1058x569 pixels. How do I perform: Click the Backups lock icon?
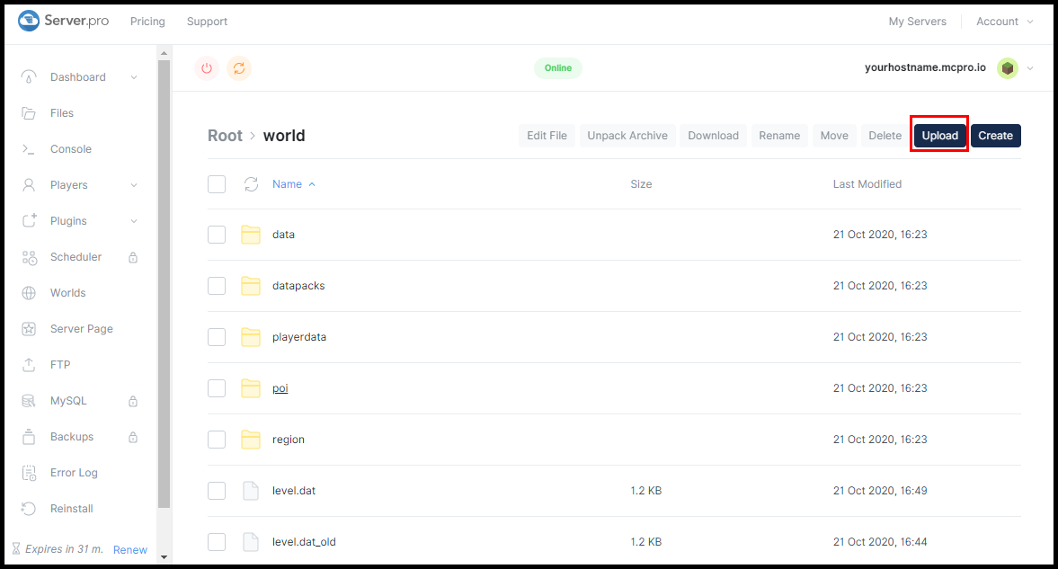click(133, 437)
